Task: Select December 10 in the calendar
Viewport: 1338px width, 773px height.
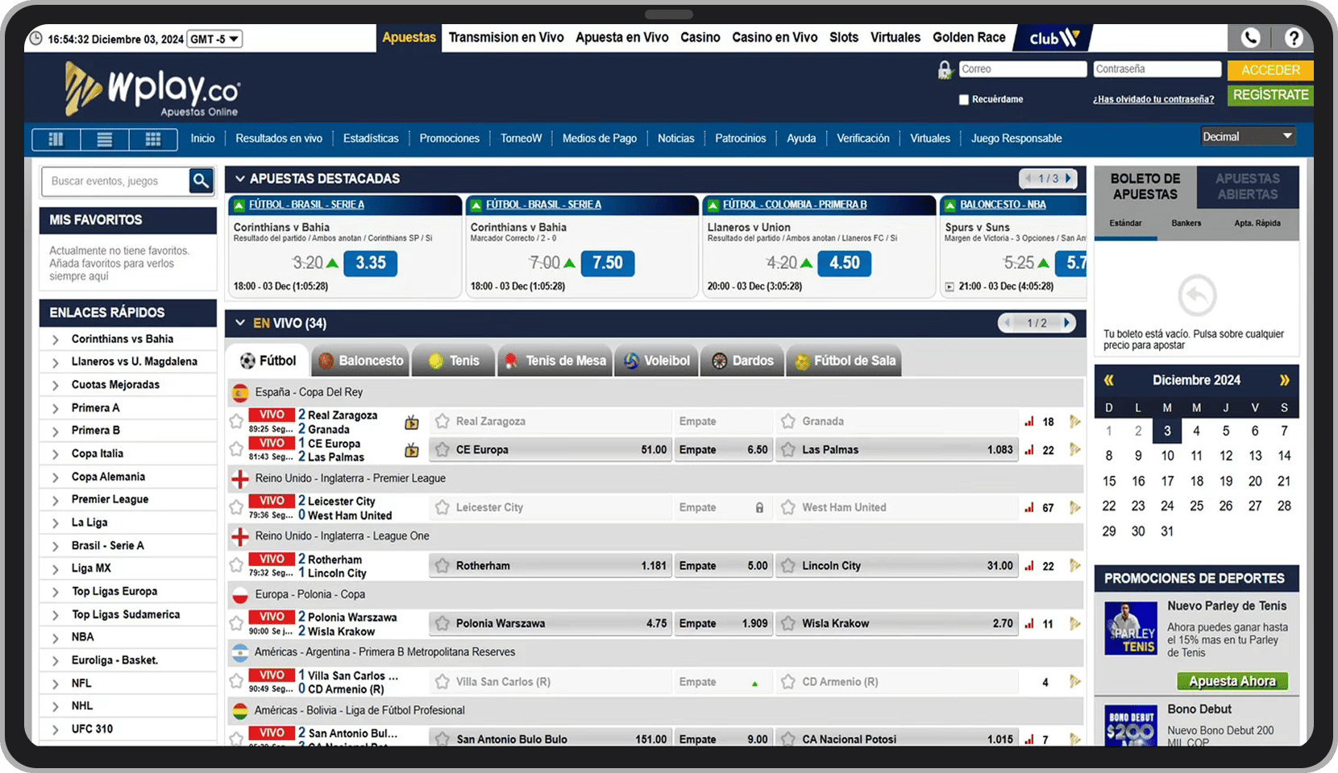Action: [x=1167, y=456]
